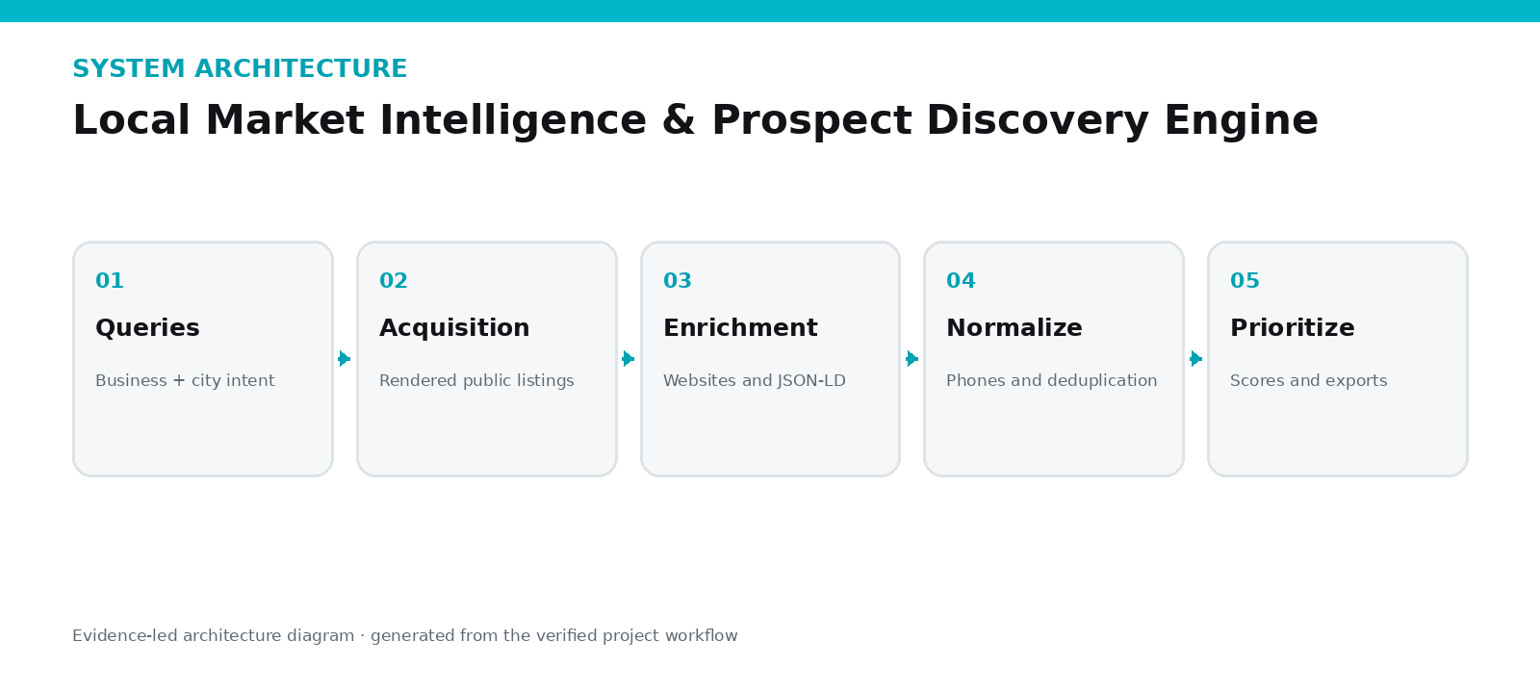The image size is (1540, 693).
Task: Click the arrow between Enrichment and Normalize
Action: tap(912, 359)
